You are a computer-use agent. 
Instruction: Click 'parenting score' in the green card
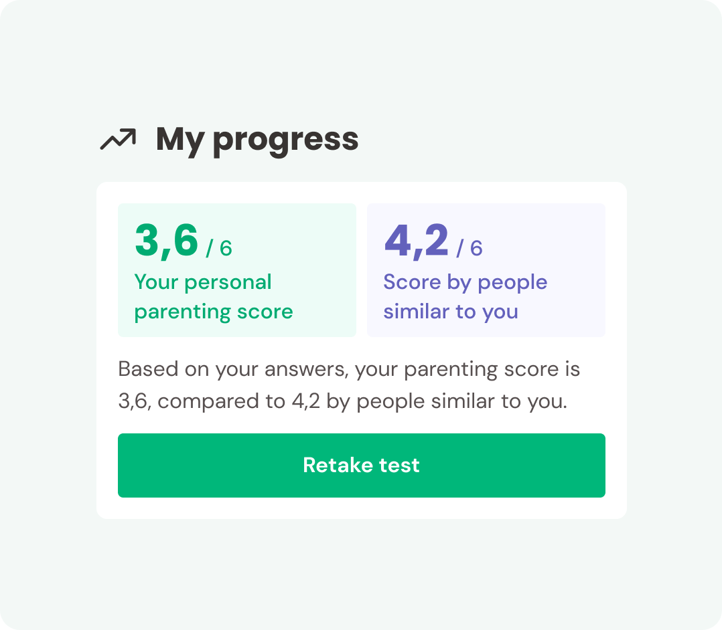214,313
